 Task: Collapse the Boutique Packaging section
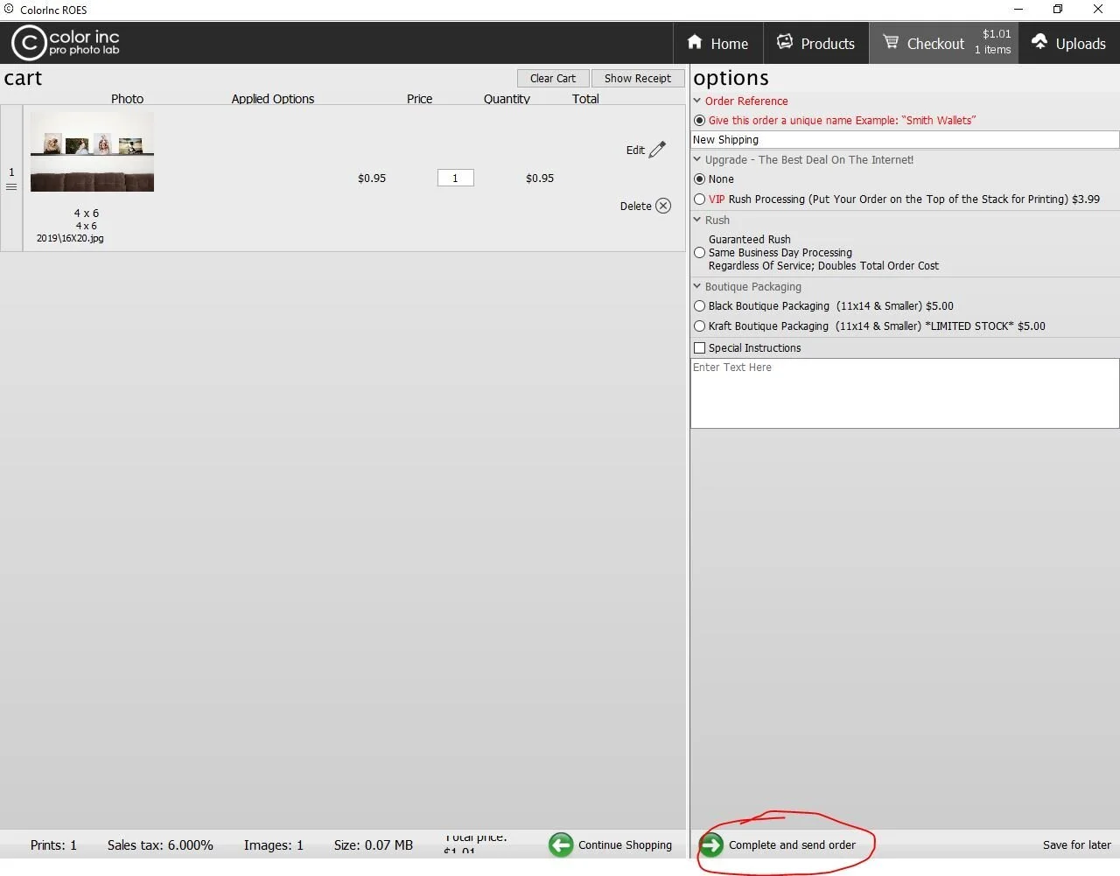pyautogui.click(x=697, y=286)
